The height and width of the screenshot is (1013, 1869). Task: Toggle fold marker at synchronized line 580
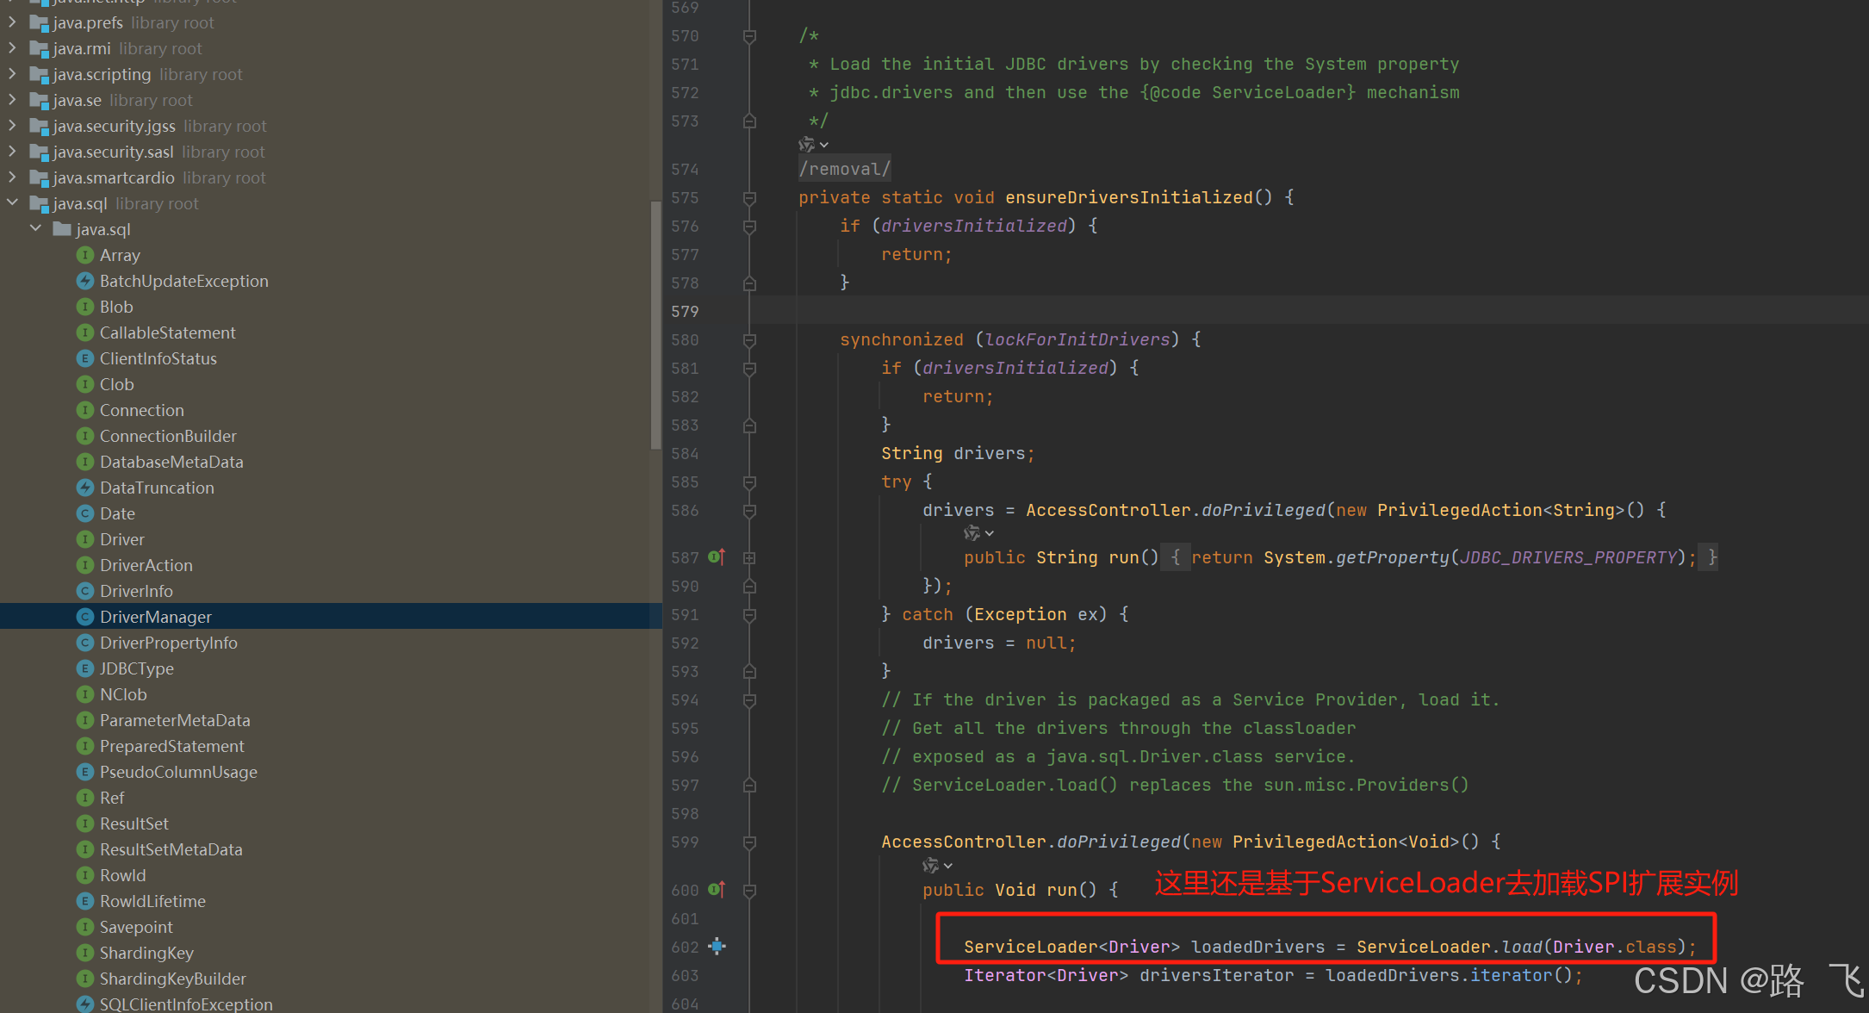749,340
